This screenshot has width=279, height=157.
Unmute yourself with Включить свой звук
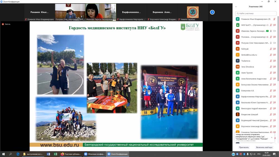[x=264, y=147]
